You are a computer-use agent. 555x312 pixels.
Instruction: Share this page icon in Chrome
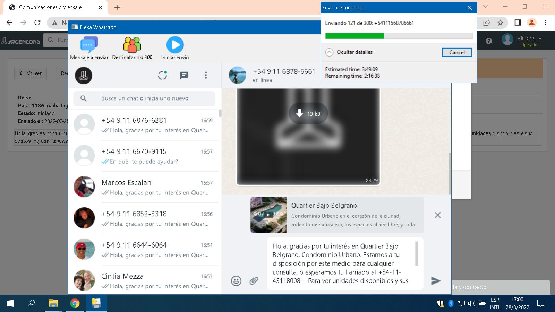486,23
